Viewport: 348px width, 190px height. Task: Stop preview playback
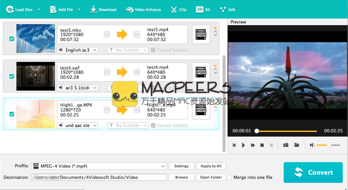click(262, 145)
